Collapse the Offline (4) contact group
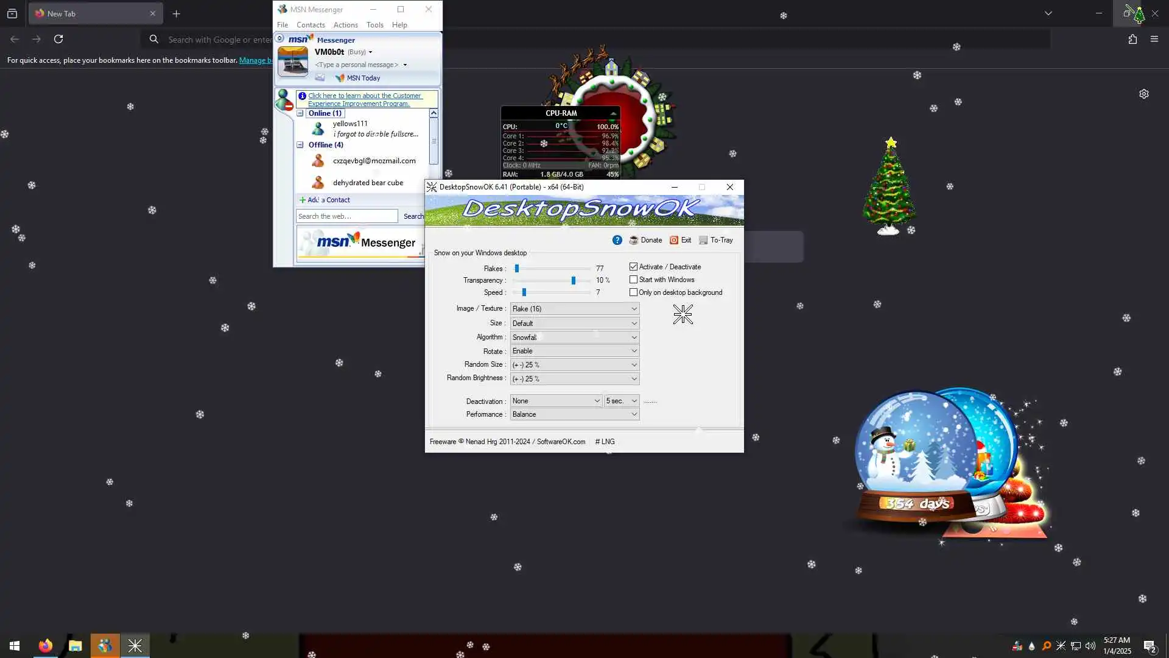The height and width of the screenshot is (658, 1169). point(300,145)
